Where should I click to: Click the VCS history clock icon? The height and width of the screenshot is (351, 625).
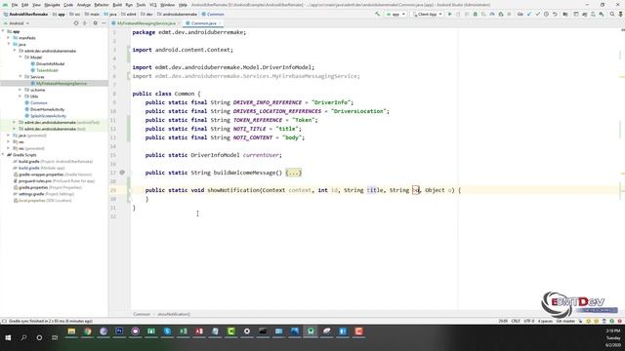pyautogui.click(x=546, y=14)
